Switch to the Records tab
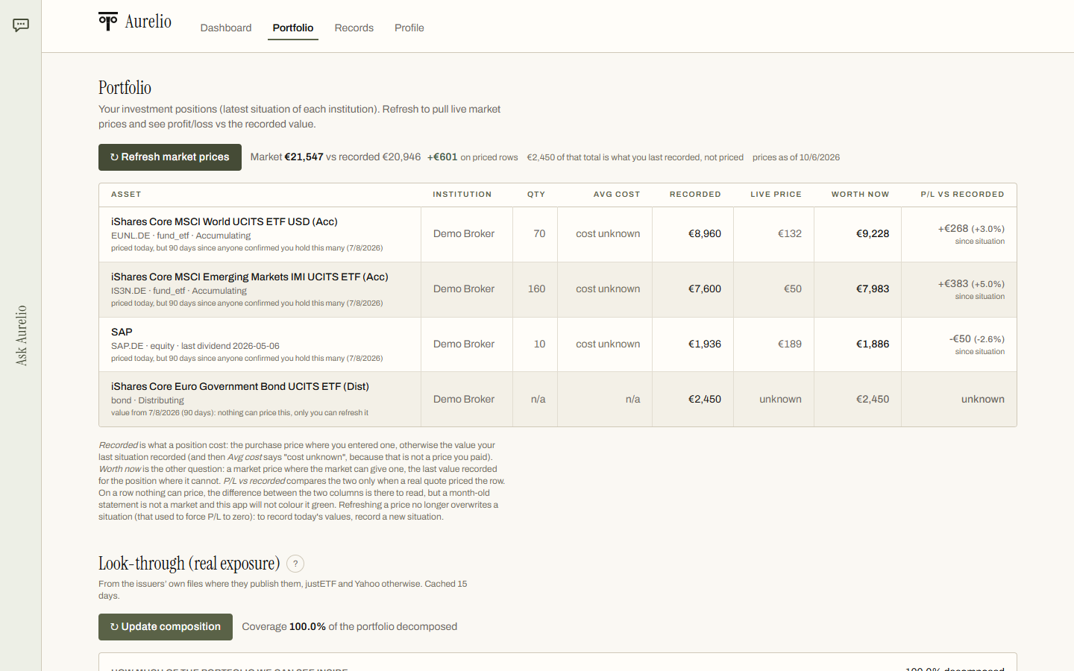The image size is (1074, 671). pyautogui.click(x=354, y=28)
